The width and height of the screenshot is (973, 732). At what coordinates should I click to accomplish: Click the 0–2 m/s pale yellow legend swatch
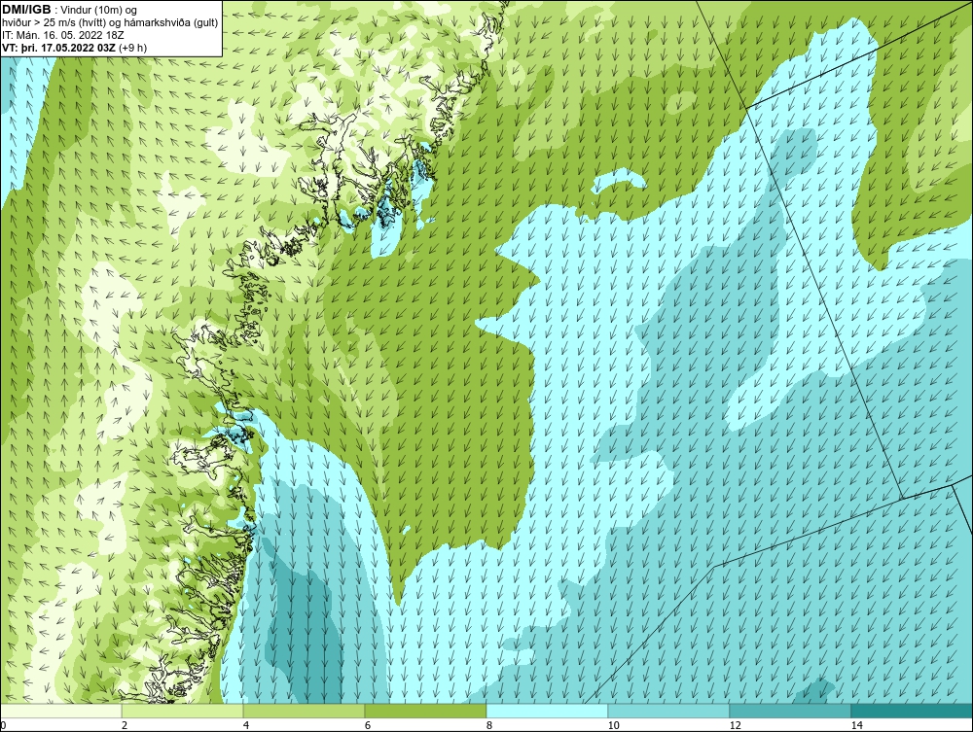[x=60, y=711]
